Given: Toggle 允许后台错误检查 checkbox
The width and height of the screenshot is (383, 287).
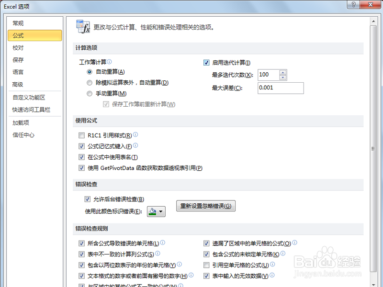Looking at the screenshot, I should [88, 199].
